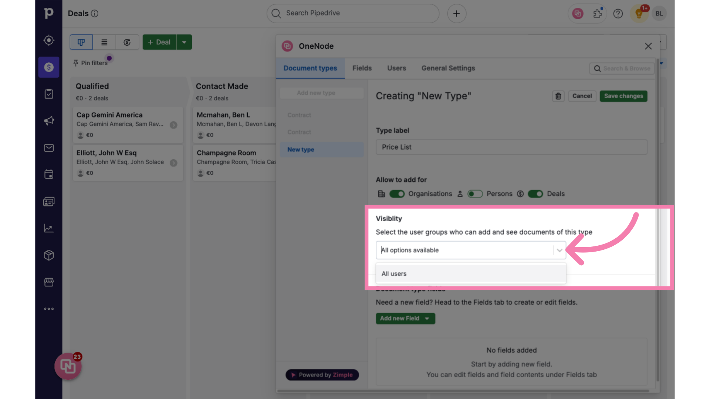Open the Projects clipboard icon in sidebar
Screen dimensions: 710x399
click(x=49, y=94)
